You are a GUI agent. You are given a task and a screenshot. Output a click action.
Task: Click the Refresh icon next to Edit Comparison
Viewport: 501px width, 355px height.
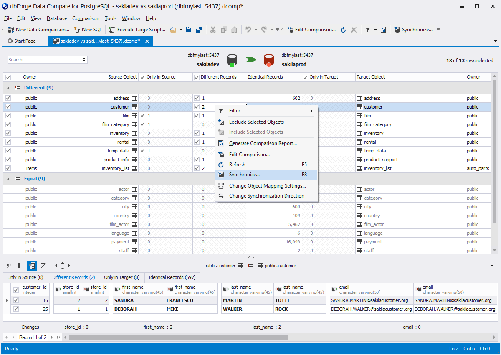tap(343, 30)
